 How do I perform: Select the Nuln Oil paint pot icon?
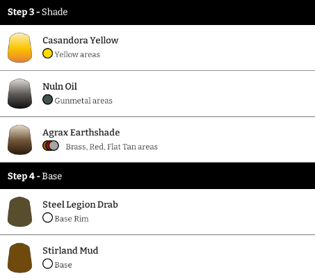[x=19, y=94]
